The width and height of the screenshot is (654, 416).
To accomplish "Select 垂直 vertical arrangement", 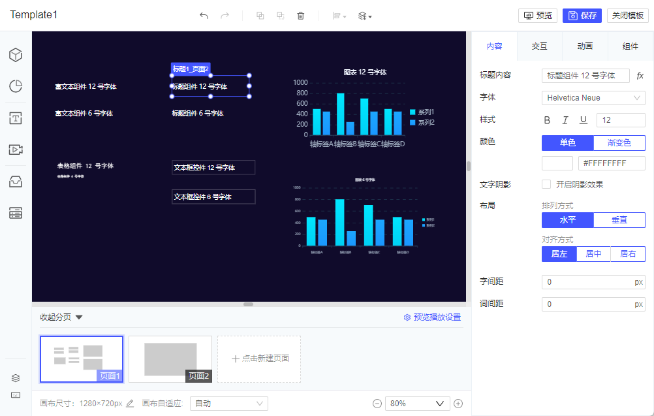I will (619, 220).
